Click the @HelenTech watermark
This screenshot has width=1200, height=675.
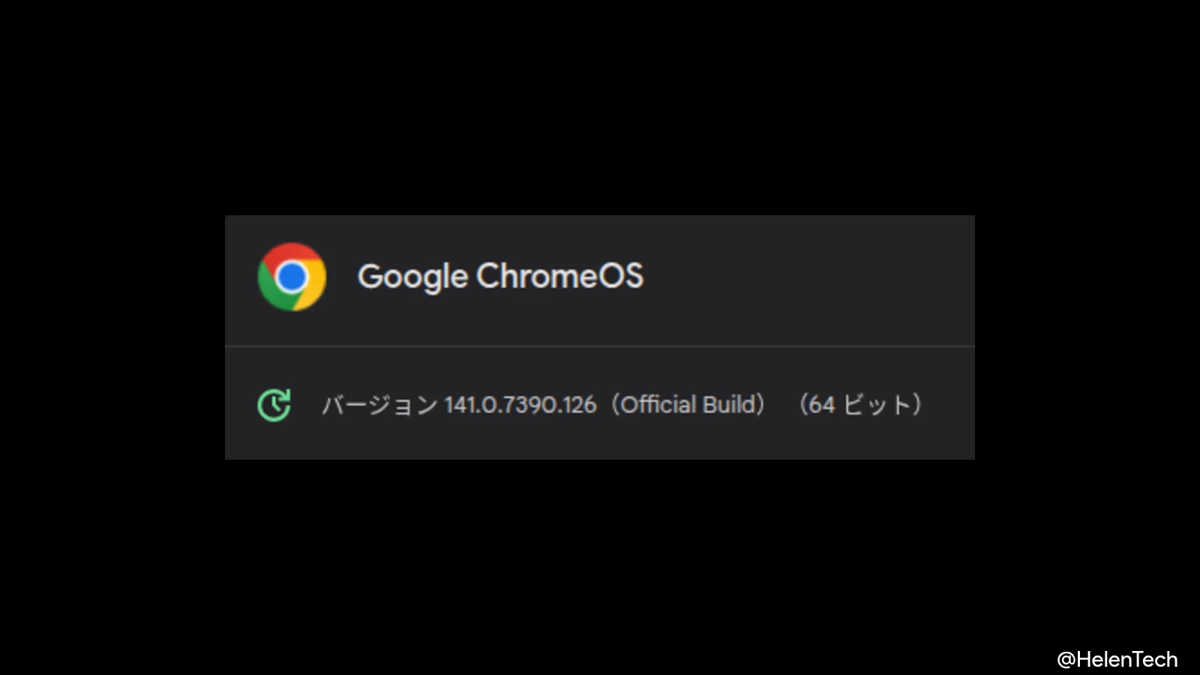pos(1117,659)
